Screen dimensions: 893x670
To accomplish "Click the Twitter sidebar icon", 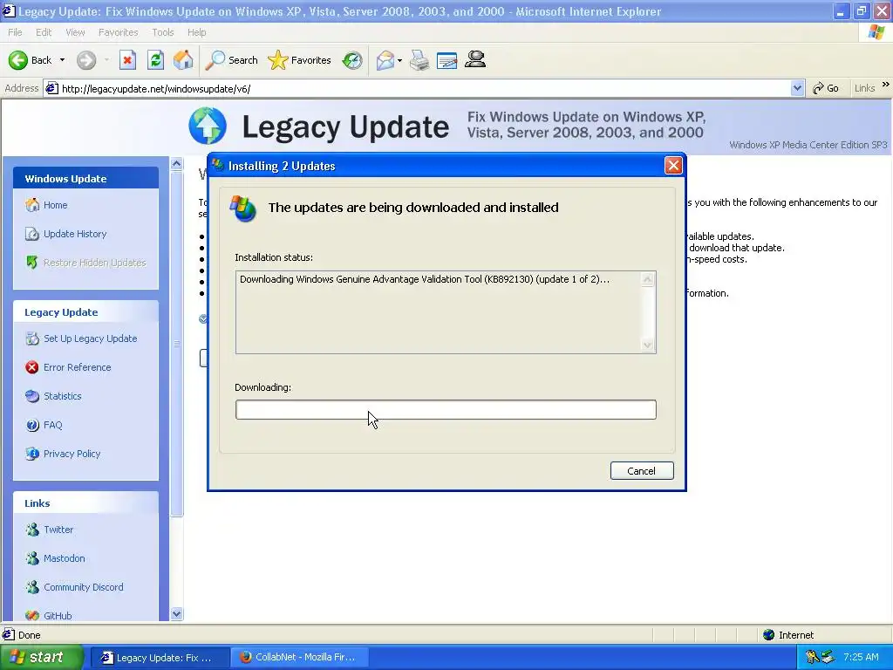I will 32,530.
